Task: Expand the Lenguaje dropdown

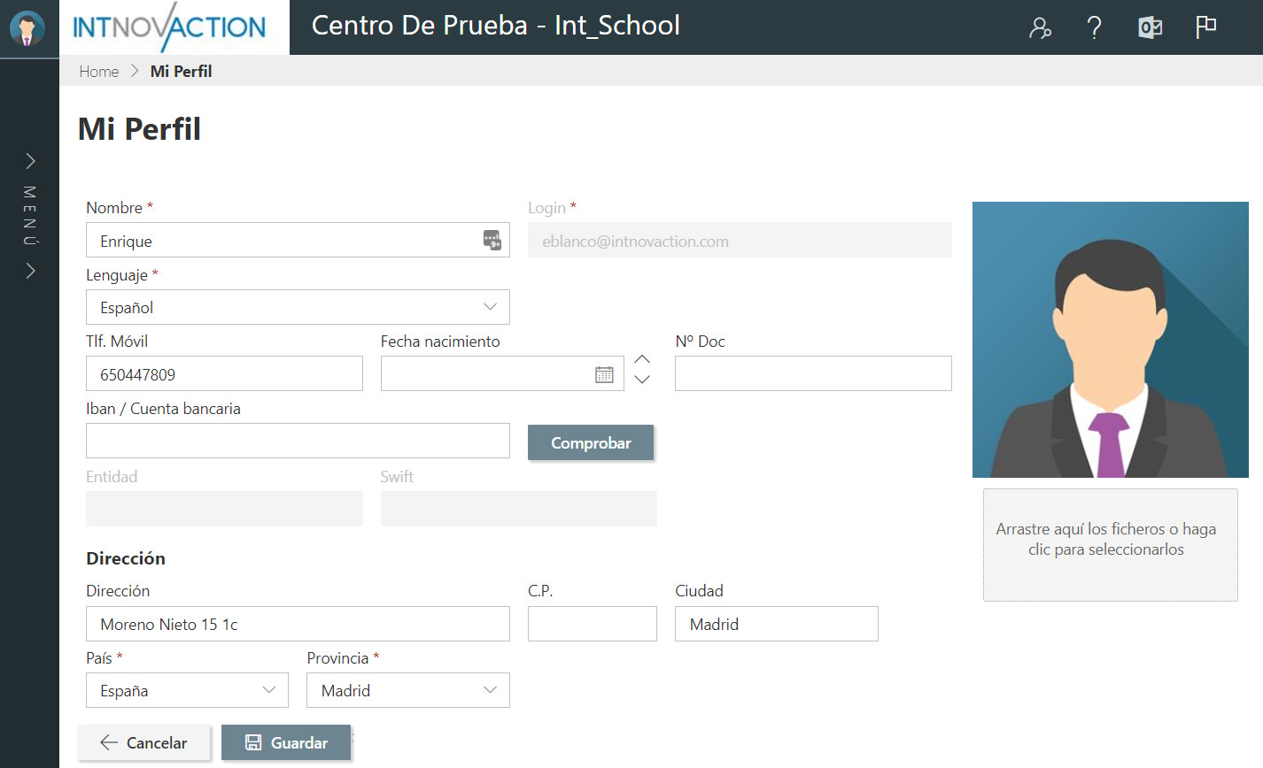Action: coord(490,307)
